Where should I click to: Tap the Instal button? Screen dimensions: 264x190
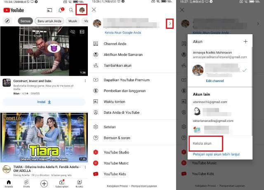[44, 102]
